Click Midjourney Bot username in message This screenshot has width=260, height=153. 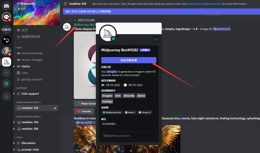click(x=84, y=25)
